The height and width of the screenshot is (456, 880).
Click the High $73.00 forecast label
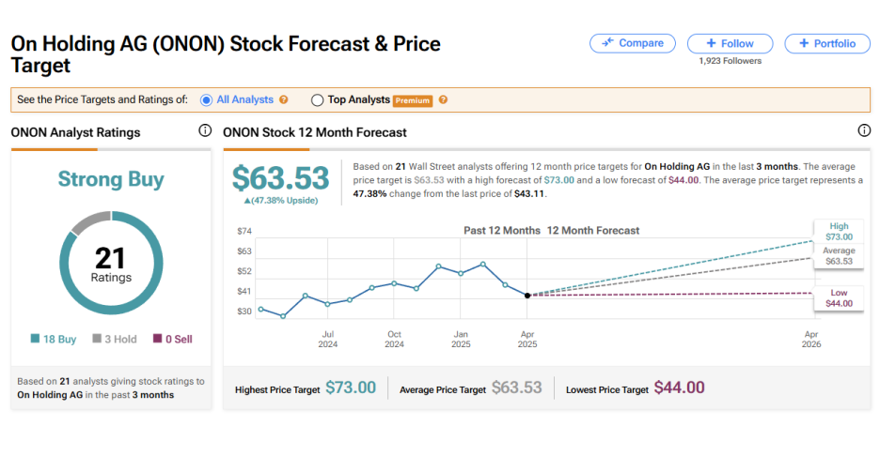point(839,232)
